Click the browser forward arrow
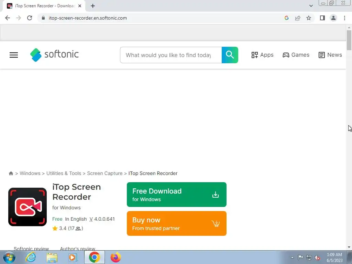 pyautogui.click(x=19, y=18)
